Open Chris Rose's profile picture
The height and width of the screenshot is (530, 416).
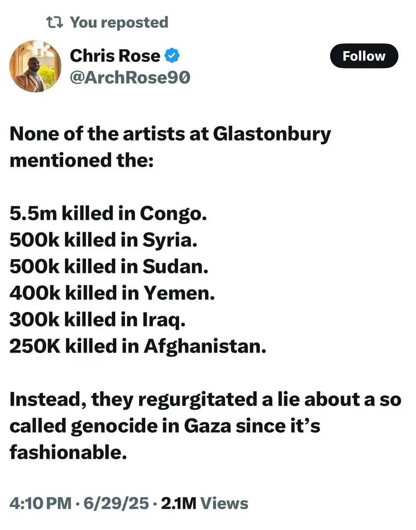click(35, 66)
